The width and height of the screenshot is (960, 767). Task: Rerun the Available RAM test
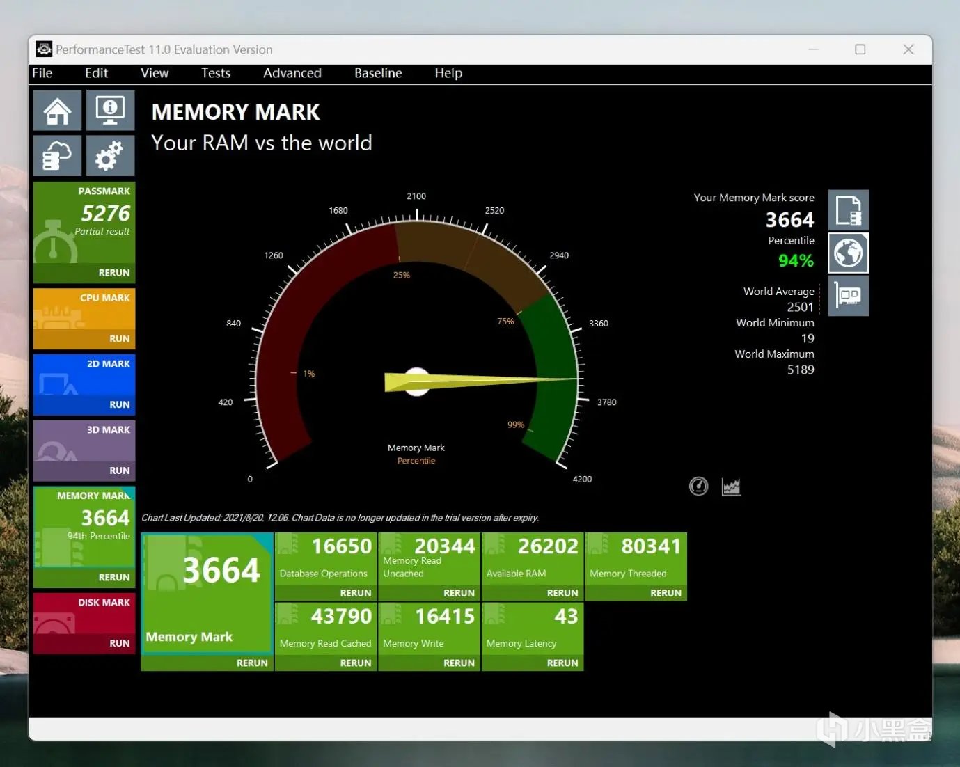coord(562,593)
